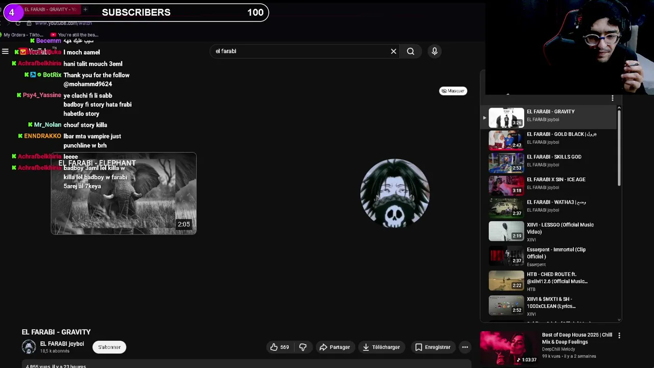Image resolution: width=654 pixels, height=368 pixels.
Task: Click the EL FARABI - ELEPHANT preview thumbnail
Action: (x=124, y=194)
